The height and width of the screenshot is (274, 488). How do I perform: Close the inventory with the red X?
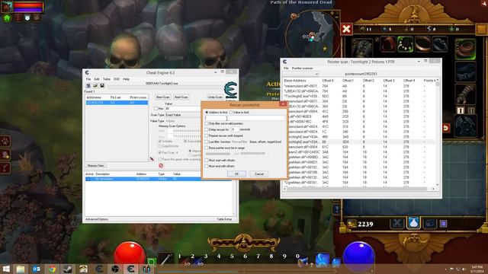346,29
